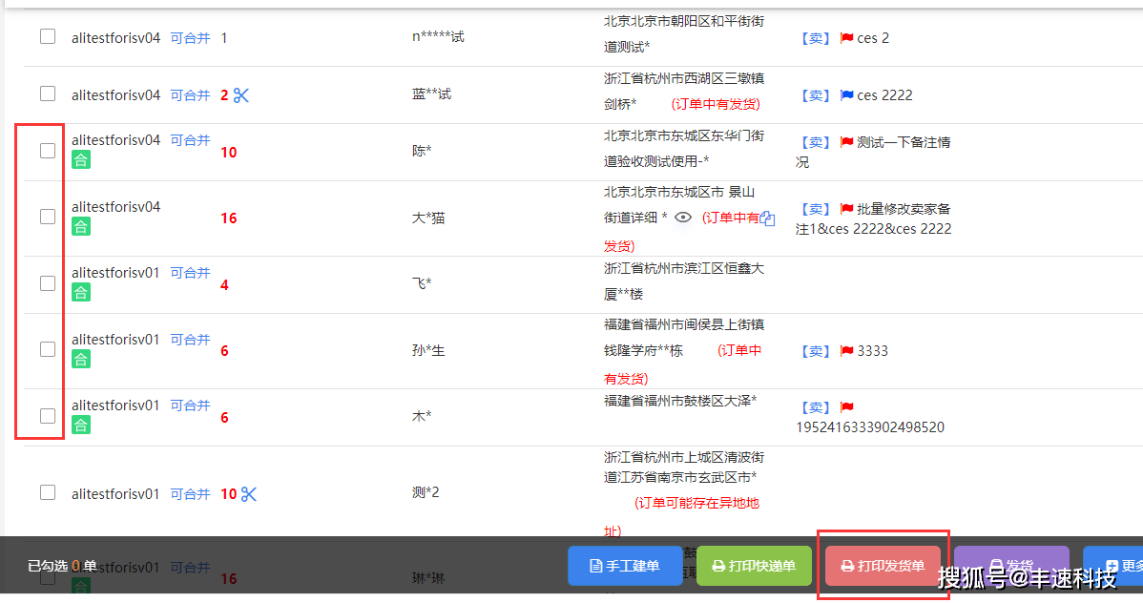Click the red 打印发货单 button
The image size is (1143, 603).
(x=882, y=565)
